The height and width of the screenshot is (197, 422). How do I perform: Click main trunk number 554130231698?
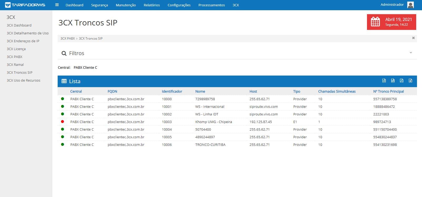[x=385, y=145]
